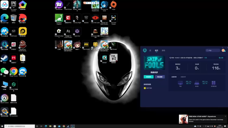The height and width of the screenshot is (128, 228).
Task: Select the Draw & Guess desktop icon
Action: pyautogui.click(x=68, y=5)
